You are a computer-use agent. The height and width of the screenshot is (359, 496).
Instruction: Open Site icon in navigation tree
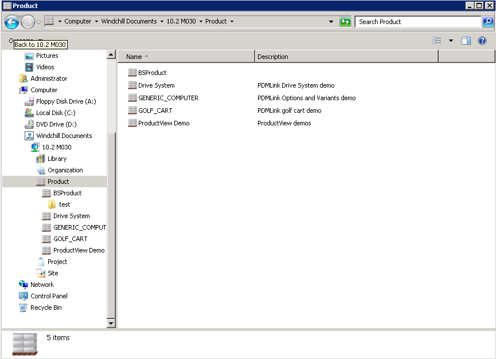[41, 273]
